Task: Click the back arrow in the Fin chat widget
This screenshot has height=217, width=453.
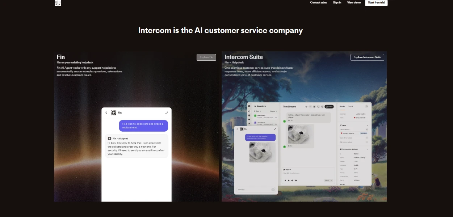Action: [106, 112]
